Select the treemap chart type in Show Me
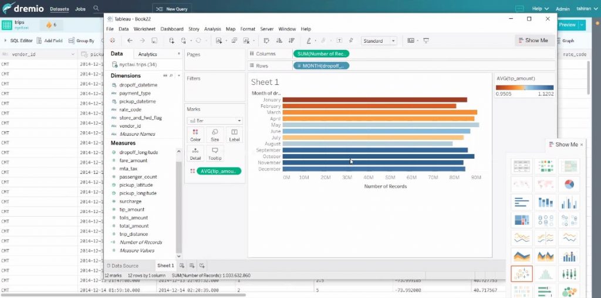 522,221
